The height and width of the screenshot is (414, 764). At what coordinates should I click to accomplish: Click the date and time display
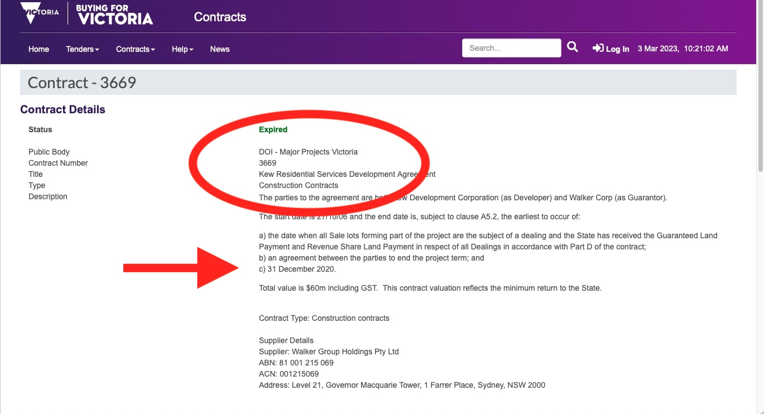click(683, 49)
